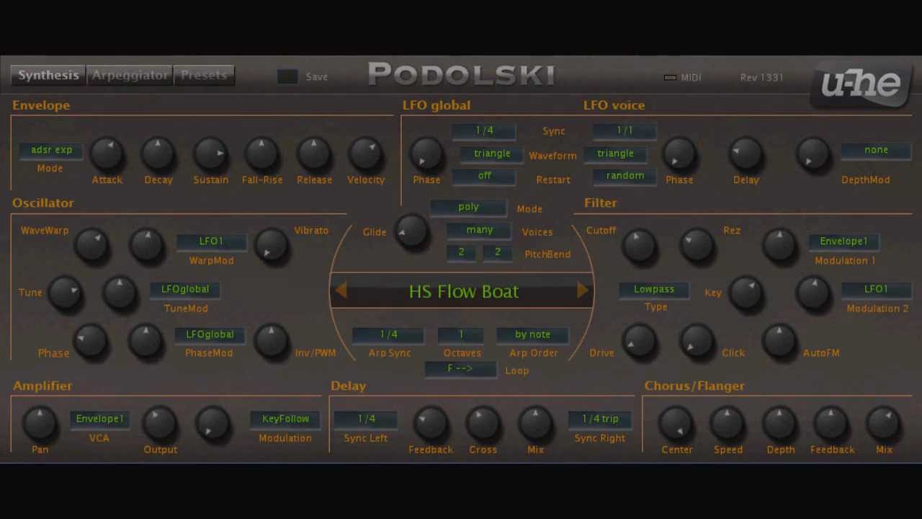Click the Envelope Decay knob
922x519 pixels.
click(158, 154)
